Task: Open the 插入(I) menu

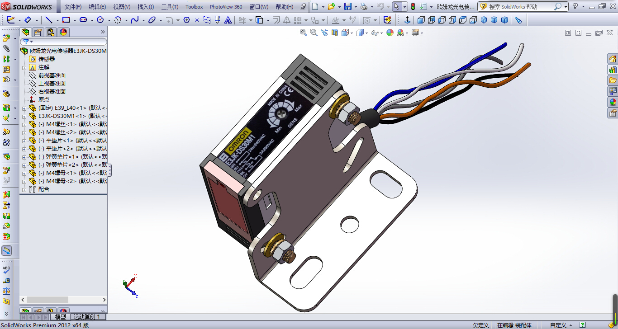Action: (146, 7)
